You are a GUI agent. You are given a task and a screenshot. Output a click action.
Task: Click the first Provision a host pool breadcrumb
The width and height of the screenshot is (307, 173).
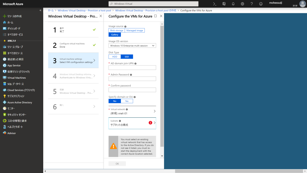(84, 11)
